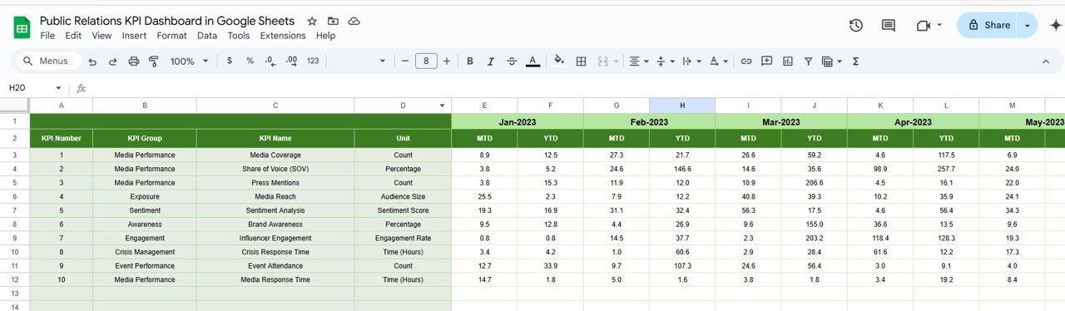The width and height of the screenshot is (1065, 311).
Task: Open the horizontal align dropdown
Action: pyautogui.click(x=639, y=62)
